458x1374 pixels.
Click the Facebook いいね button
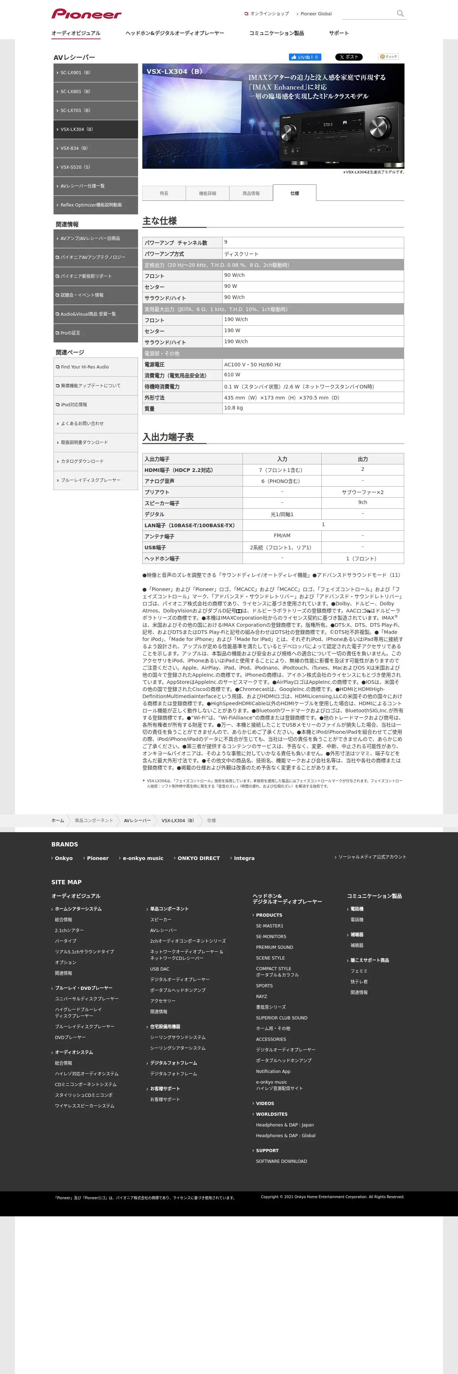coord(305,57)
